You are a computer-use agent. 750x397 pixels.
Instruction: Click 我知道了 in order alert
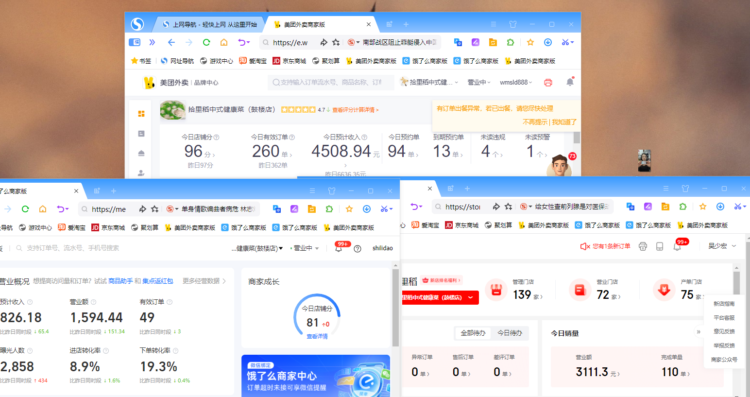coord(564,122)
